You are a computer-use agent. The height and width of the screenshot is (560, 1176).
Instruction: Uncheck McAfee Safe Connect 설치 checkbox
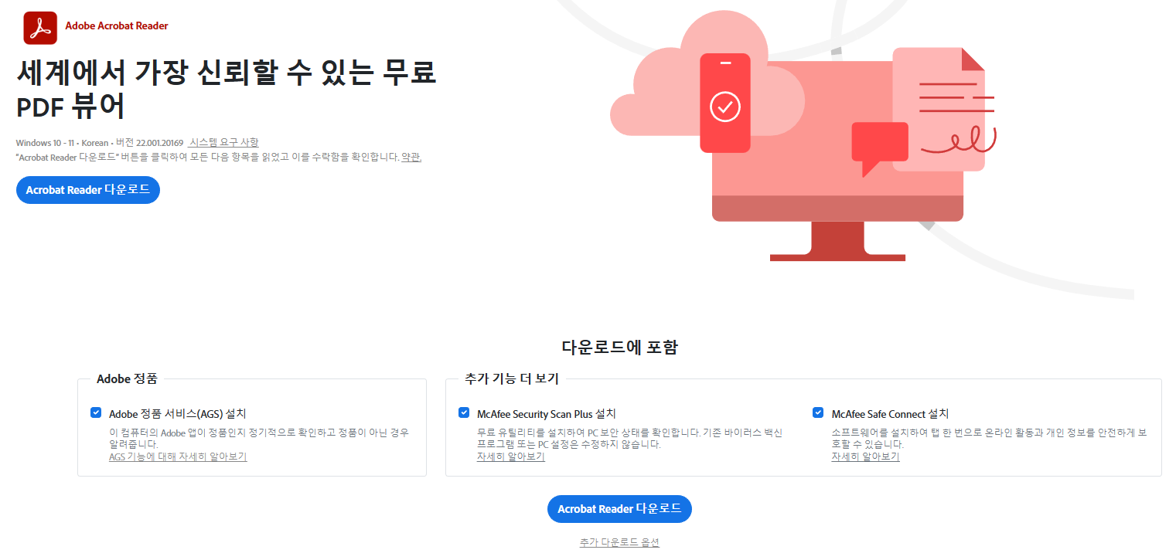(818, 412)
